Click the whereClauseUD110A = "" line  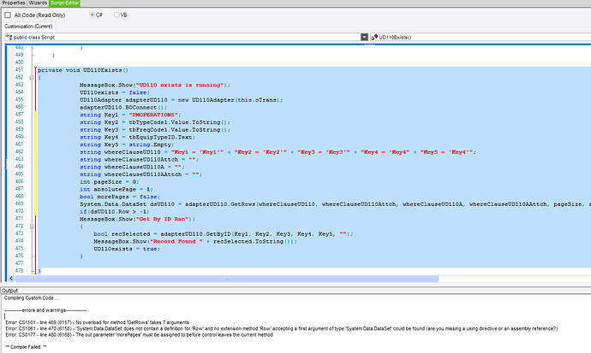coord(132,167)
